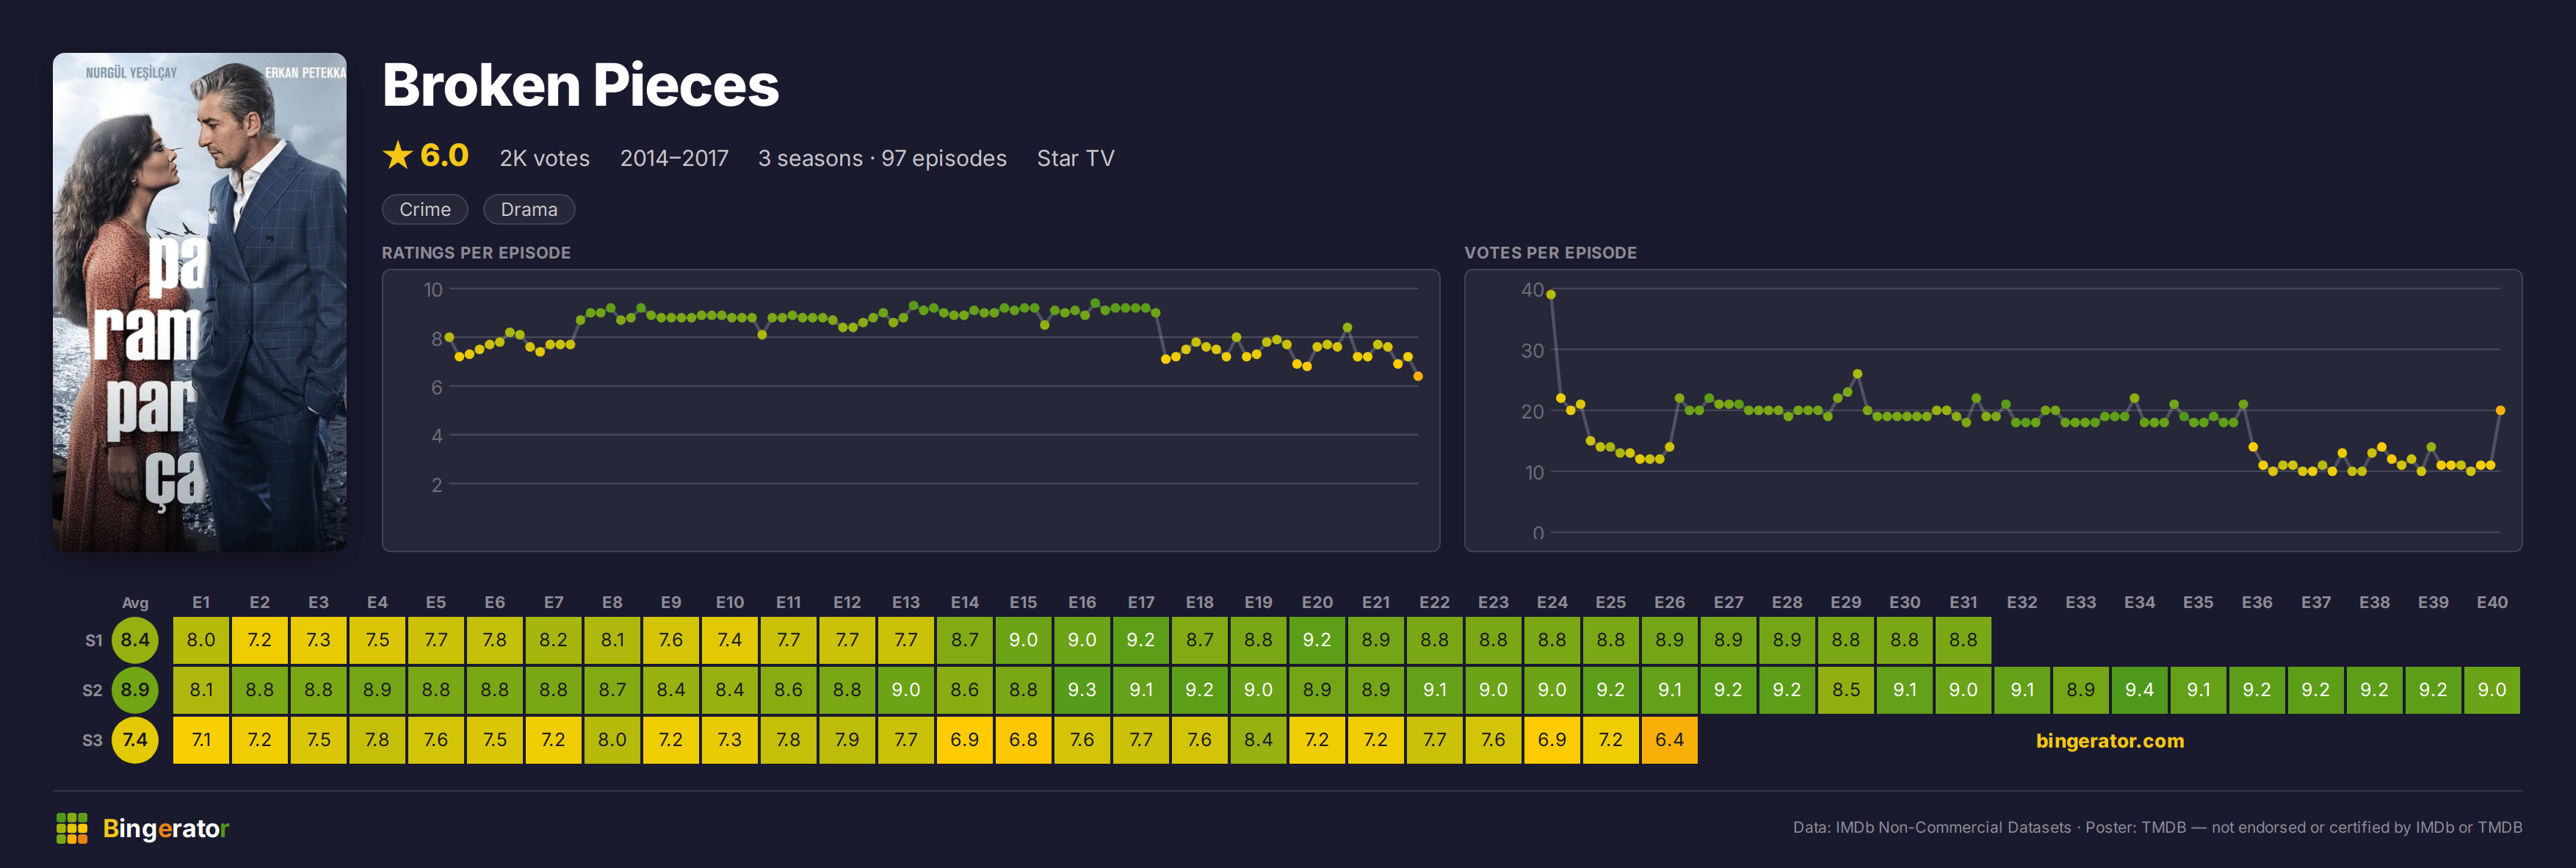The image size is (2576, 868).
Task: Select the S3 average 7.4 circle
Action: pos(135,740)
